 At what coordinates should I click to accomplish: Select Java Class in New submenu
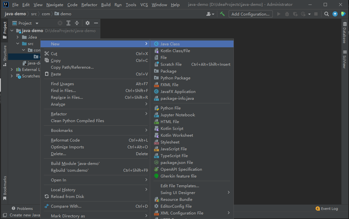point(192,44)
